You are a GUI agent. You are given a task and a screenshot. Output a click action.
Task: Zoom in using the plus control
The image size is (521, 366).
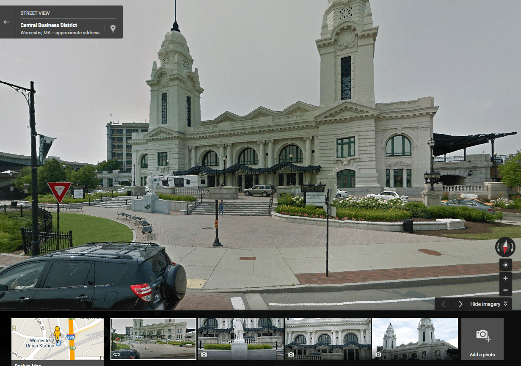[x=505, y=278]
